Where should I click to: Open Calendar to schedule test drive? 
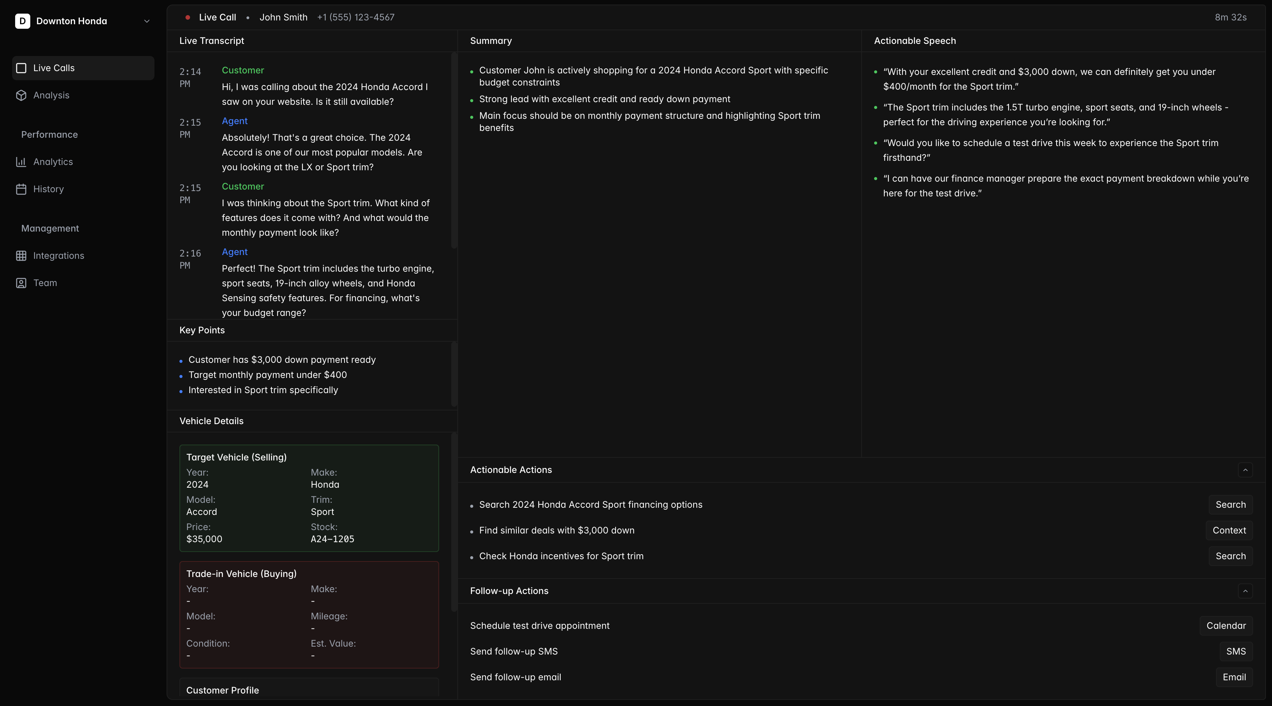click(x=1225, y=625)
